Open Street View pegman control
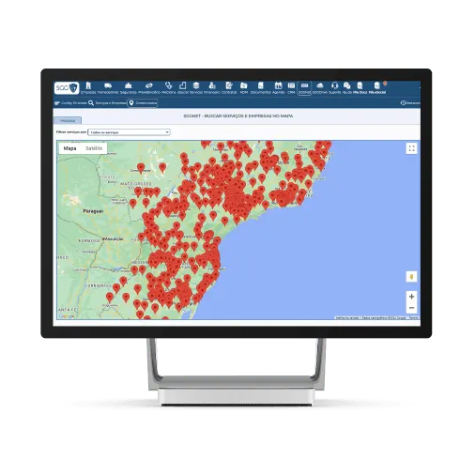 pos(411,277)
